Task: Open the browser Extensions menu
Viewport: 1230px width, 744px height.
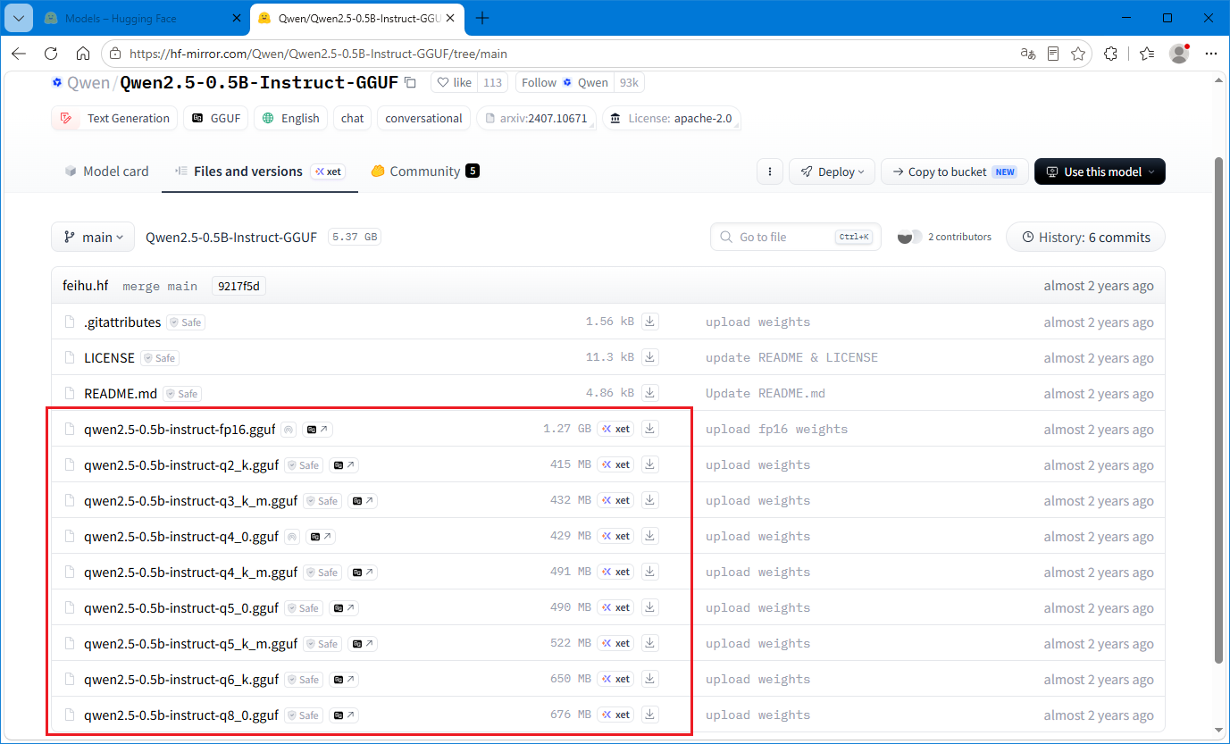Action: [x=1111, y=54]
